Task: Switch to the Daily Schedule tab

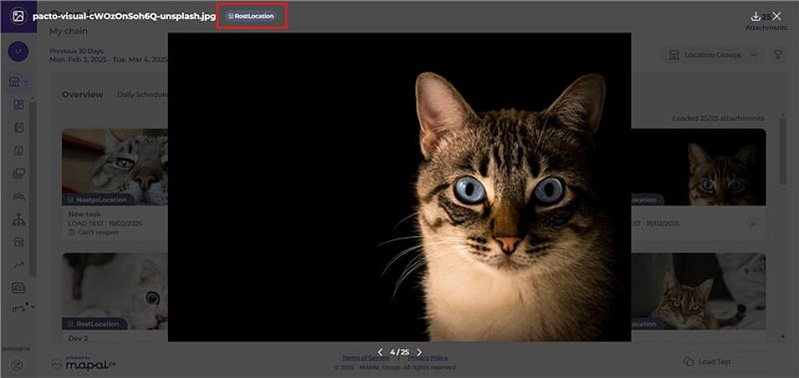Action: [x=142, y=94]
